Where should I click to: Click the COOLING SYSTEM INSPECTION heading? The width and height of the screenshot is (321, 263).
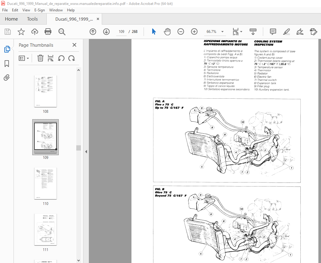[x=268, y=43]
